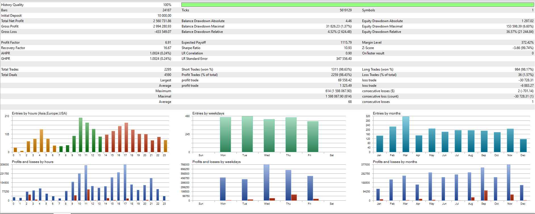This screenshot has width=535, height=214.
Task: Click Wednesday's blue profit bar in weekdays chart
Action: [x=266, y=182]
